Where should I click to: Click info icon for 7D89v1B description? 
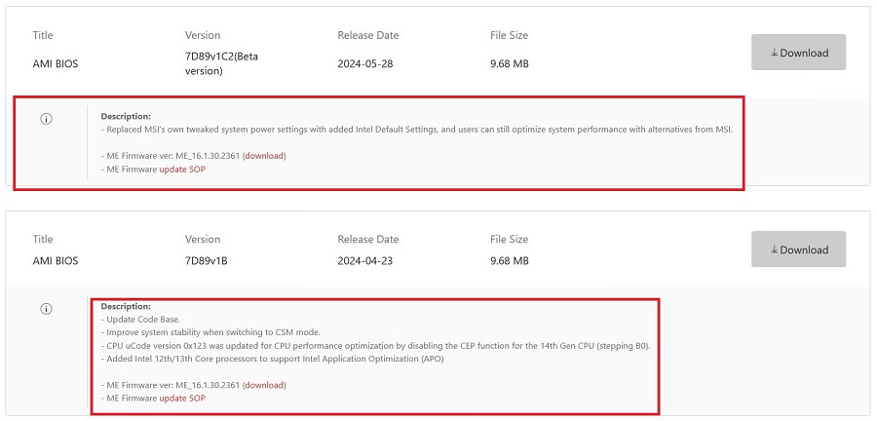coord(47,309)
